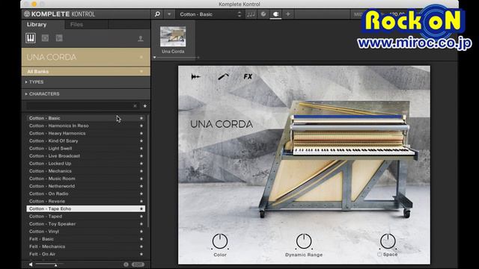The image size is (479, 269).
Task: Clear the search field with X
Action: click(135, 106)
